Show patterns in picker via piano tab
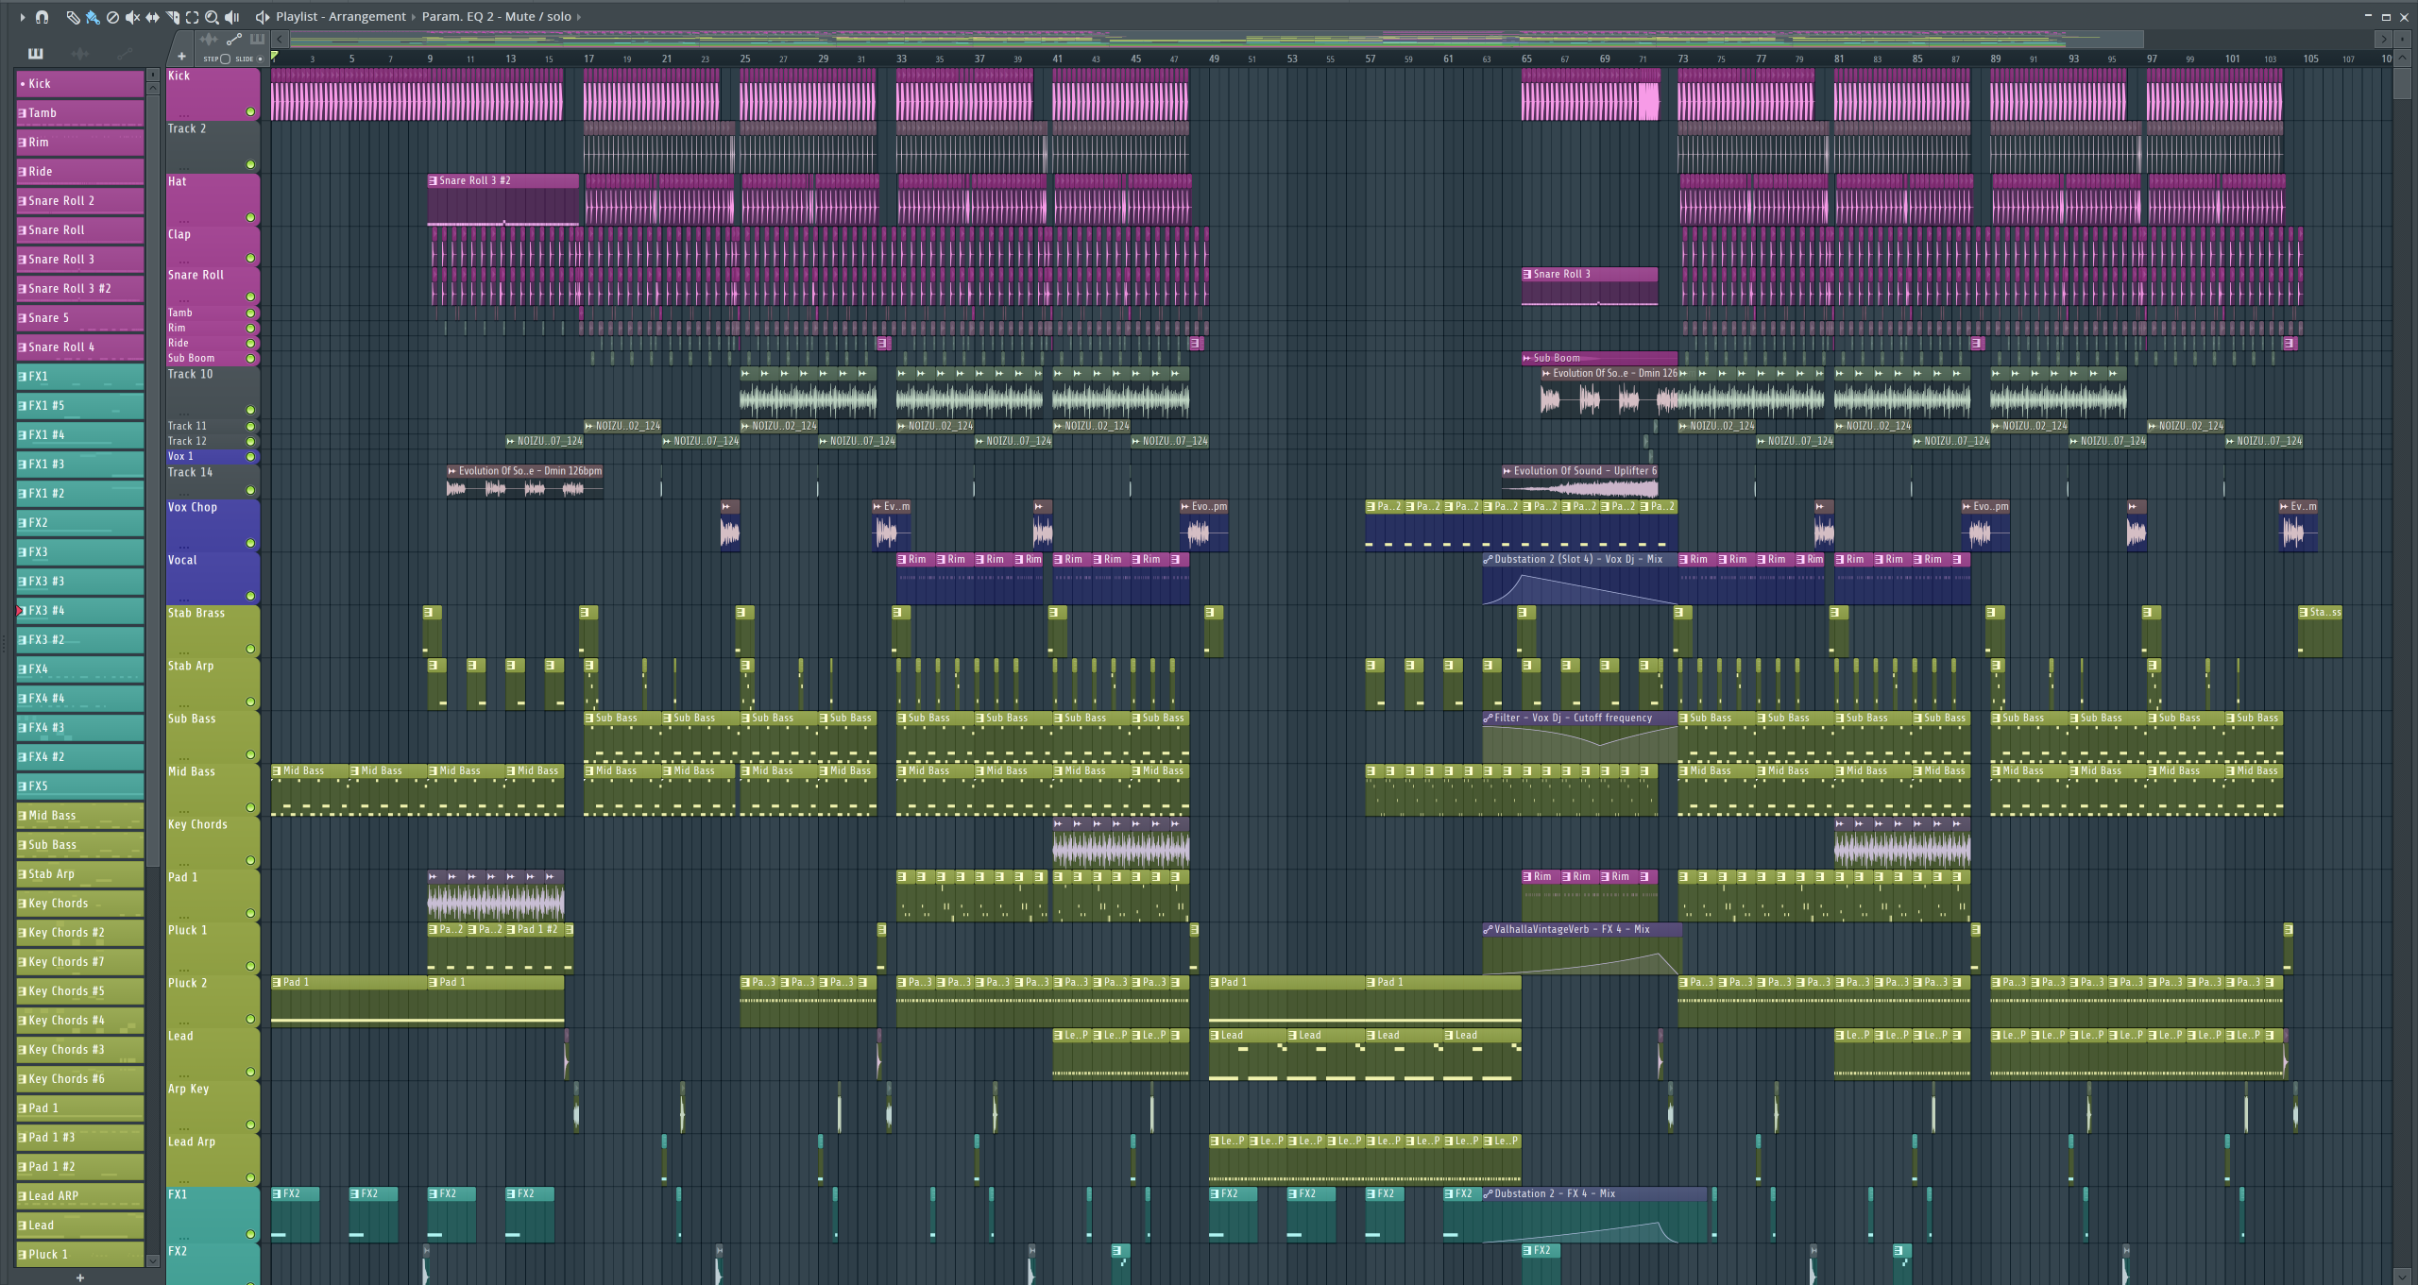 coord(36,54)
